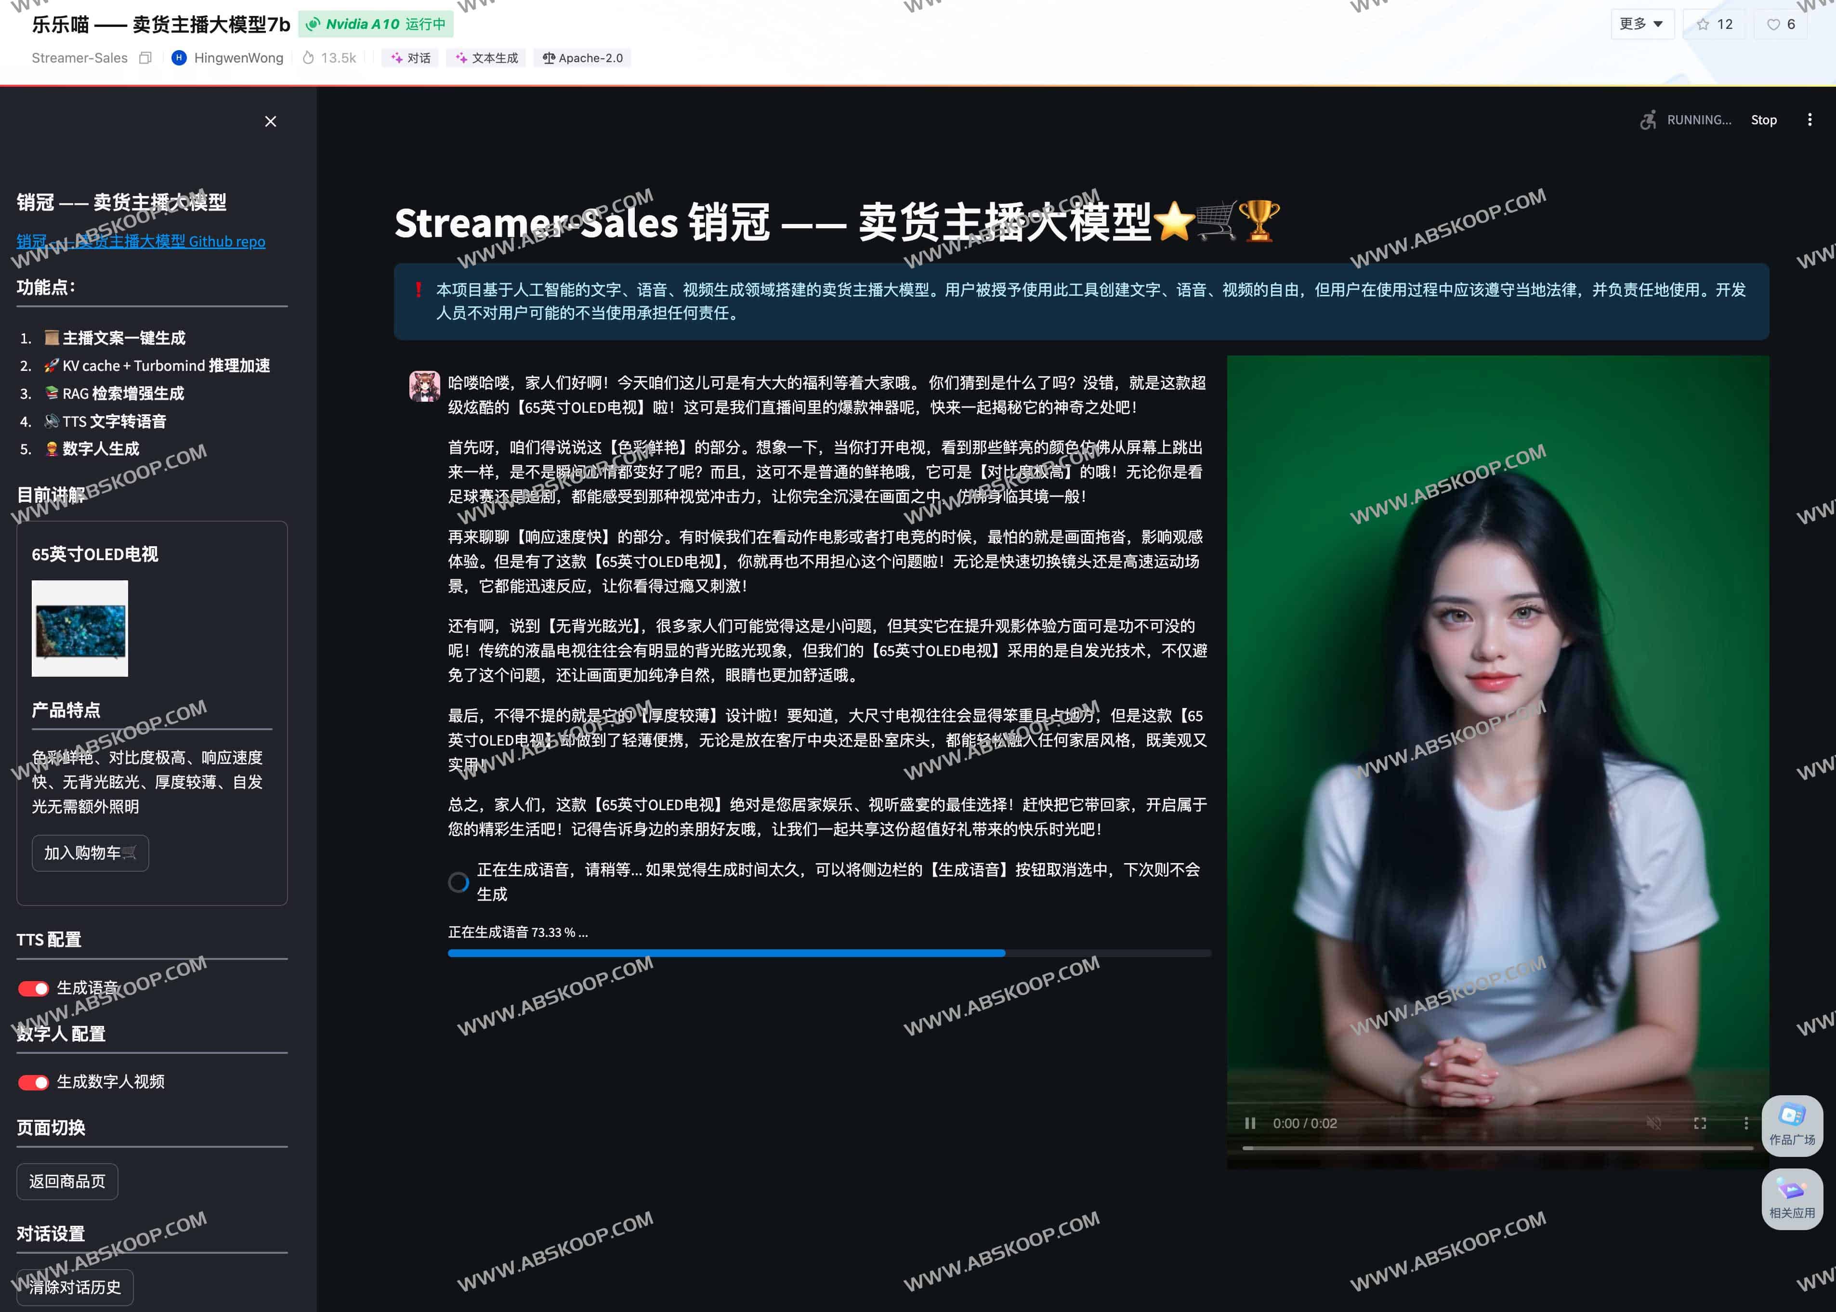
Task: Disable 生成数字人视频 switch
Action: pos(33,1082)
